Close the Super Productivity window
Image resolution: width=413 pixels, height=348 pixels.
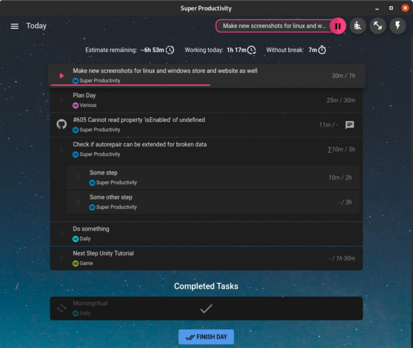[x=405, y=8]
